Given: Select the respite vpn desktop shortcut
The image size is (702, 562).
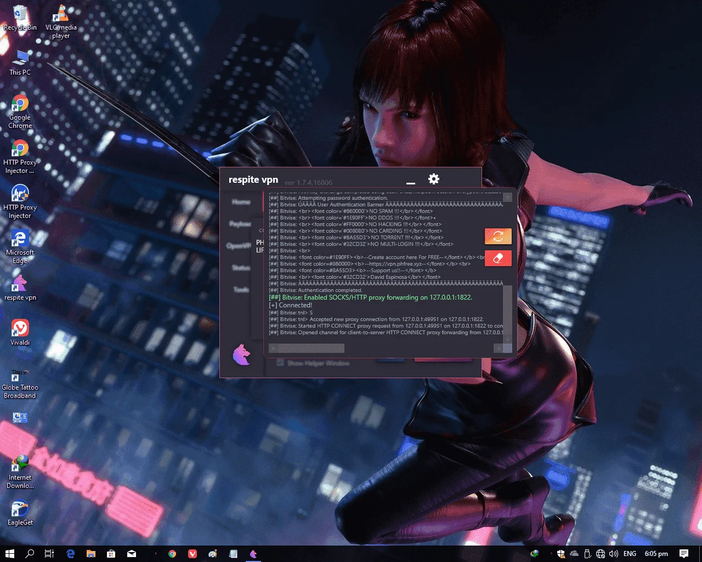Looking at the screenshot, I should pos(20,288).
